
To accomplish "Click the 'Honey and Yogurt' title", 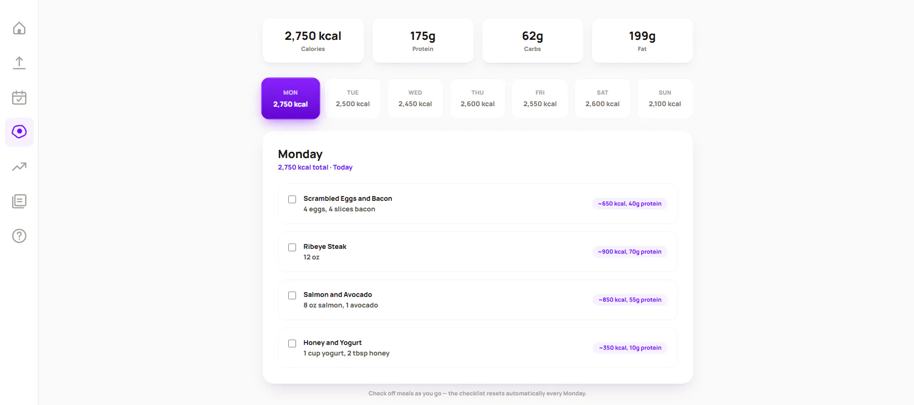I will [333, 343].
